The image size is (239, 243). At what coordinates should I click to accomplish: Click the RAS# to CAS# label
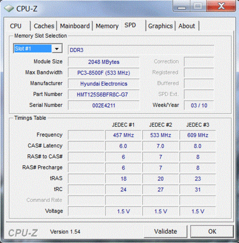(x=45, y=156)
